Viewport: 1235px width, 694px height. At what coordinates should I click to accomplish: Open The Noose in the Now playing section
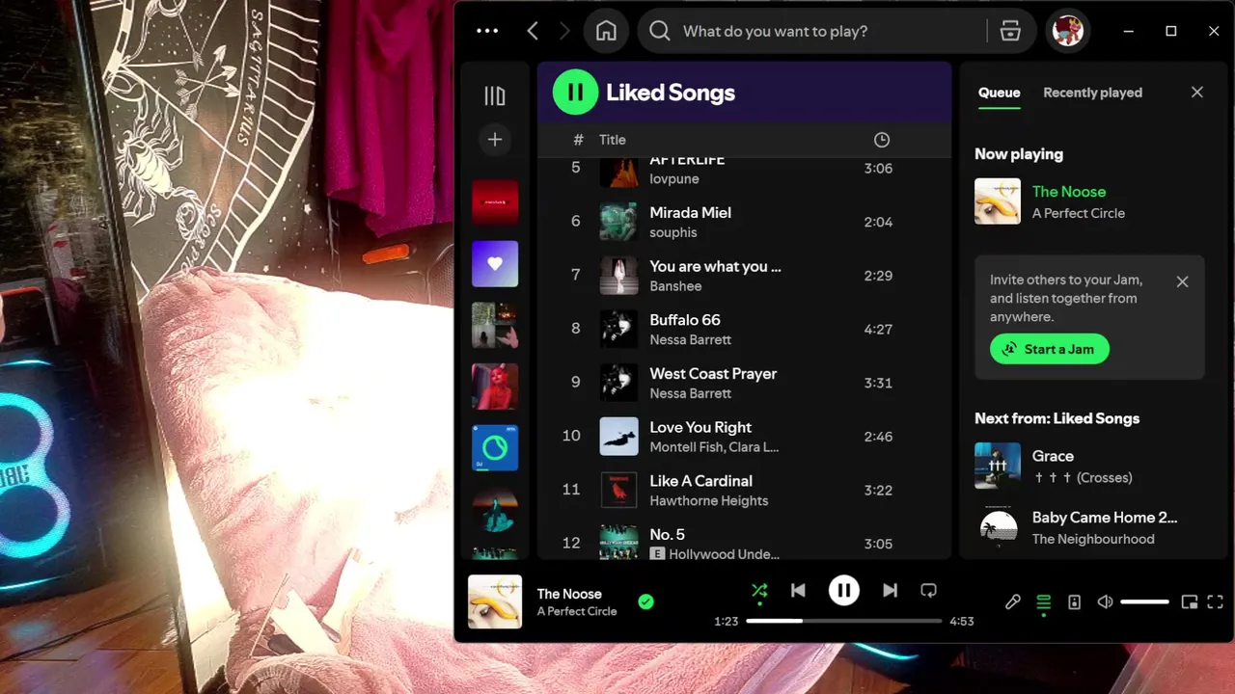1069,192
